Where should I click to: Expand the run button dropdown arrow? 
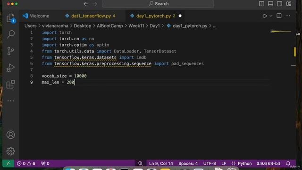tap(271, 16)
